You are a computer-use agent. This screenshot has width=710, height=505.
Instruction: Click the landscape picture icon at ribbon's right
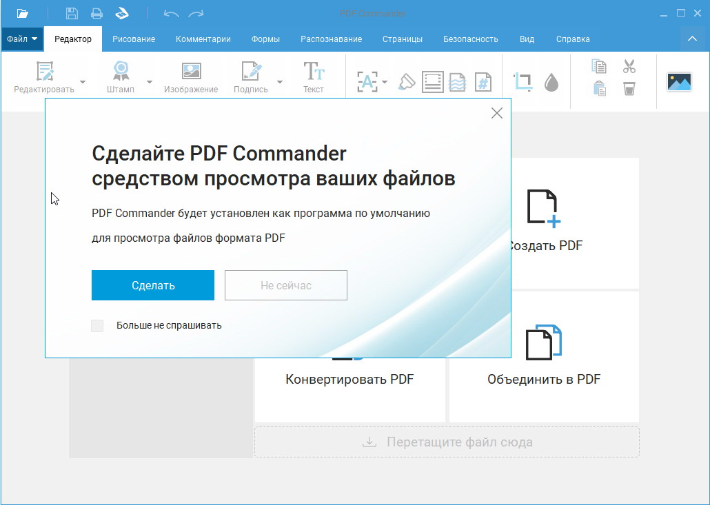coord(679,82)
